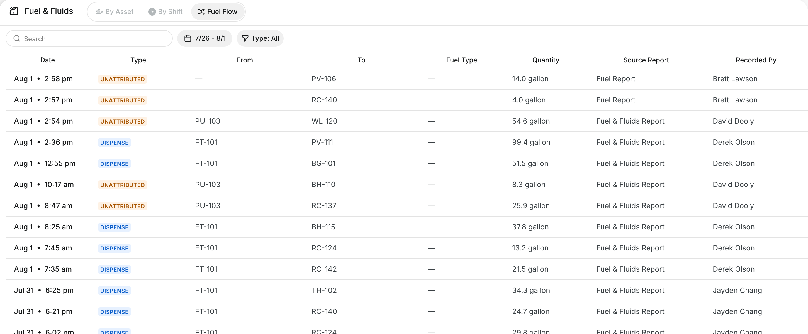This screenshot has height=334, width=808.
Task: Click the BG-101 destination cell
Action: [x=323, y=164]
